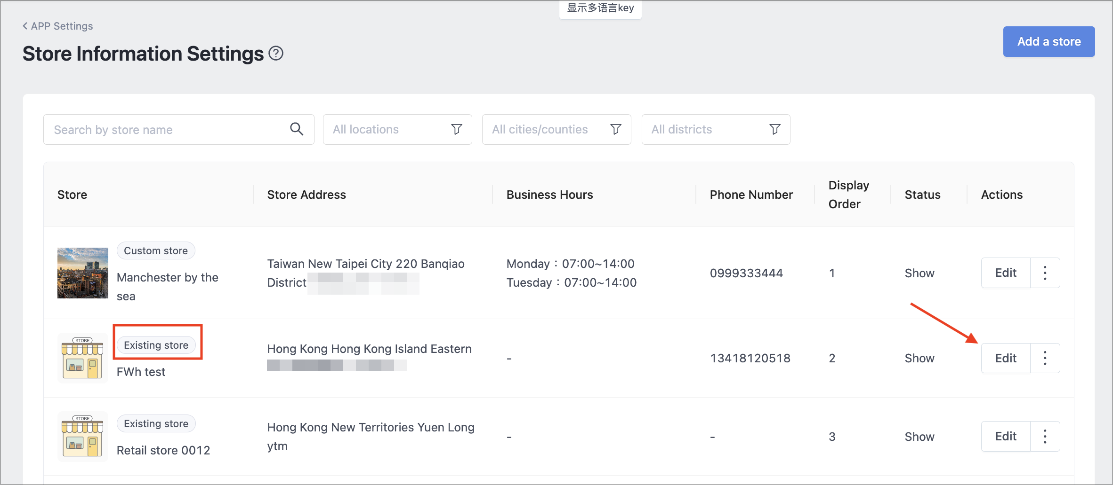The width and height of the screenshot is (1113, 485).
Task: Select the store name Manchester by the sea
Action: (167, 287)
